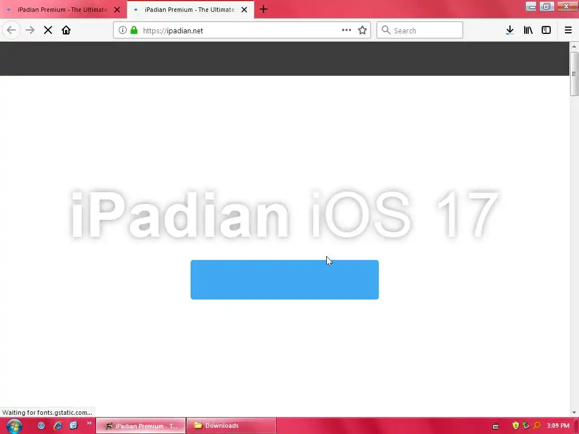Viewport: 579px width, 434px height.
Task: Select the second iPadian Premium tab
Action: pos(189,10)
